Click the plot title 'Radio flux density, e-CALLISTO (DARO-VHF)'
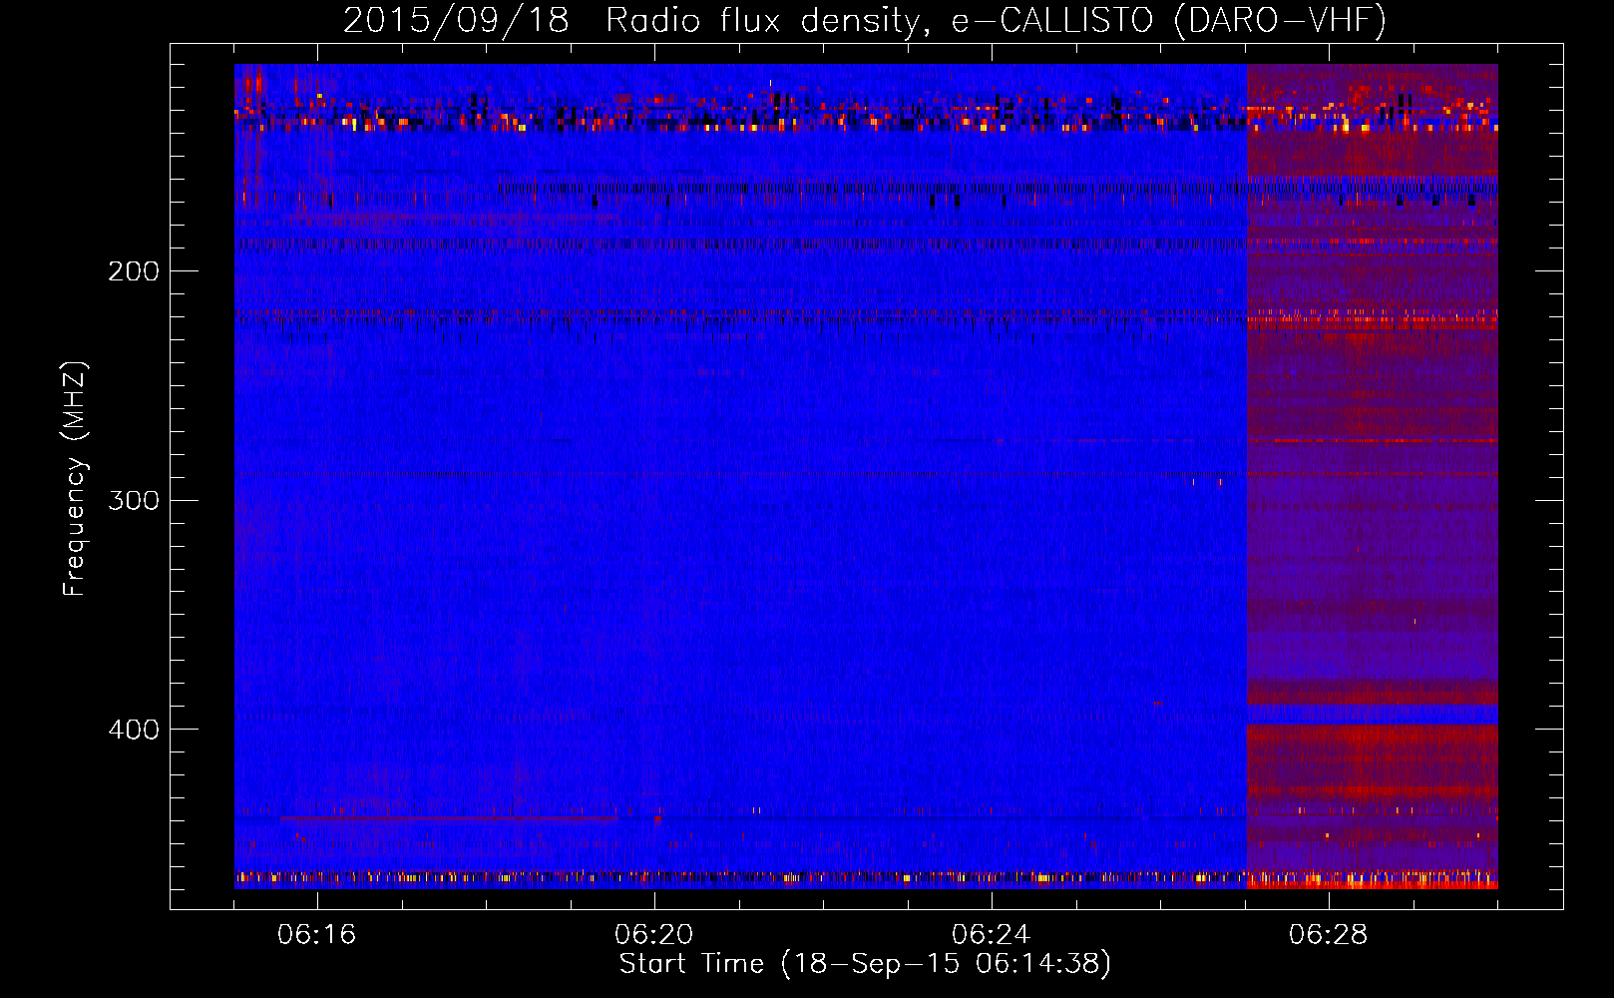 point(996,20)
